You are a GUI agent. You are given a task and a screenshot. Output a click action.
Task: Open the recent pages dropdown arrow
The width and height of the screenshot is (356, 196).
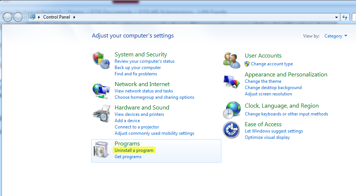25,17
